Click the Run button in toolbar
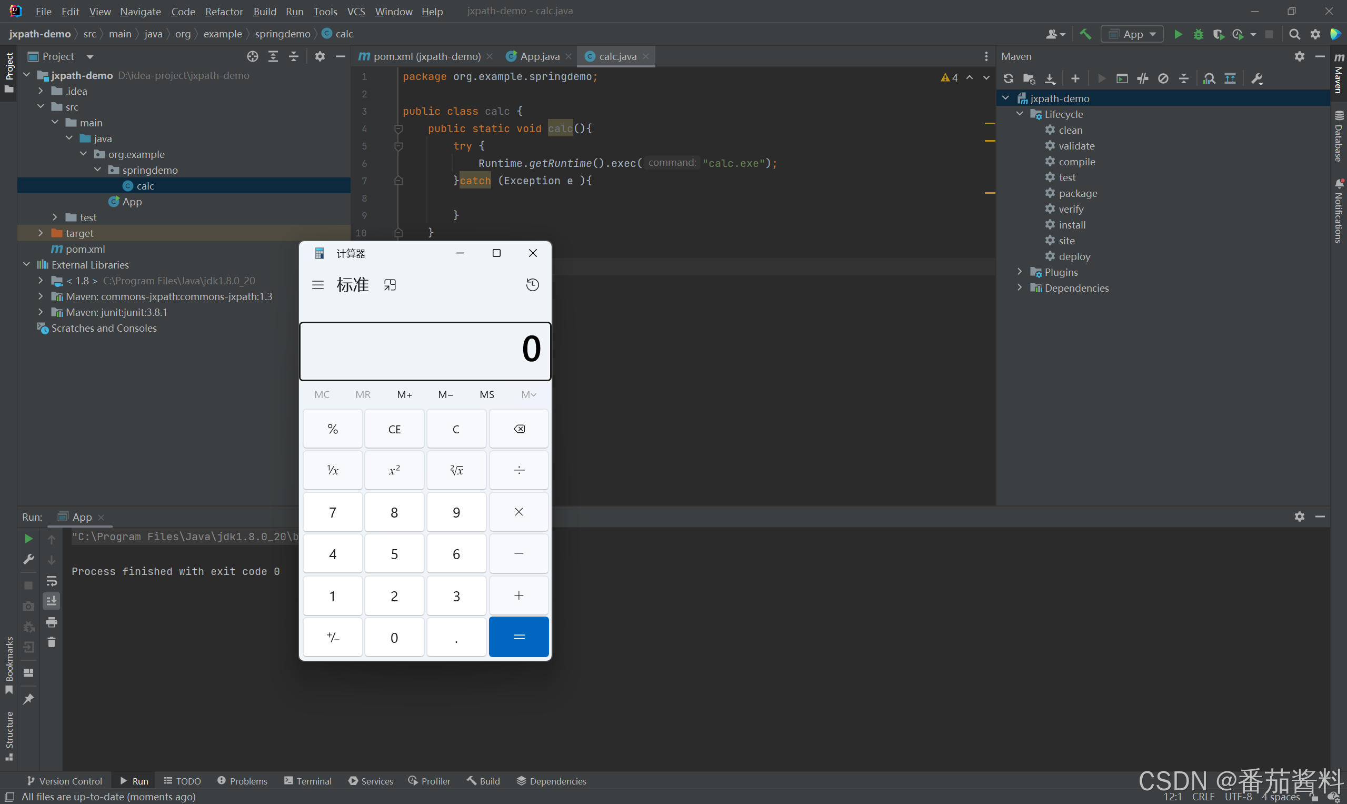This screenshot has height=804, width=1347. pos(1178,34)
